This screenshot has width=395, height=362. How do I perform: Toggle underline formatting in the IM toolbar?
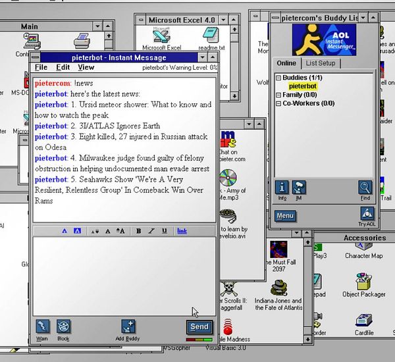tap(165, 231)
